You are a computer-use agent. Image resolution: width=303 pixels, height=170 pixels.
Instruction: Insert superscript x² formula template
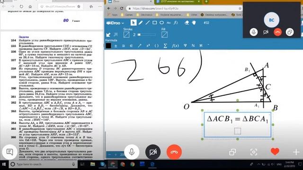148,46
